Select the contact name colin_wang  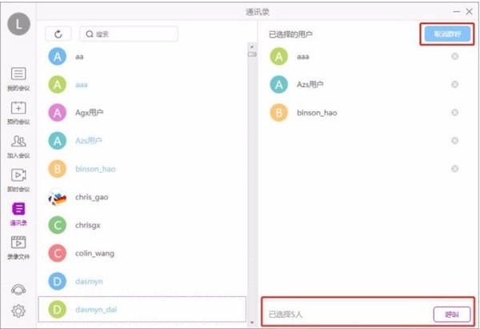pyautogui.click(x=95, y=253)
